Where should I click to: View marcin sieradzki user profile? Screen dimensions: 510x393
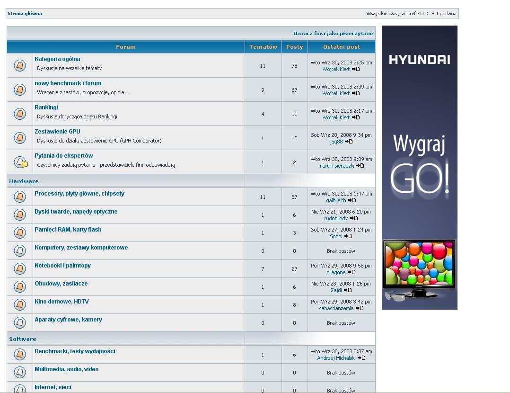pyautogui.click(x=336, y=166)
